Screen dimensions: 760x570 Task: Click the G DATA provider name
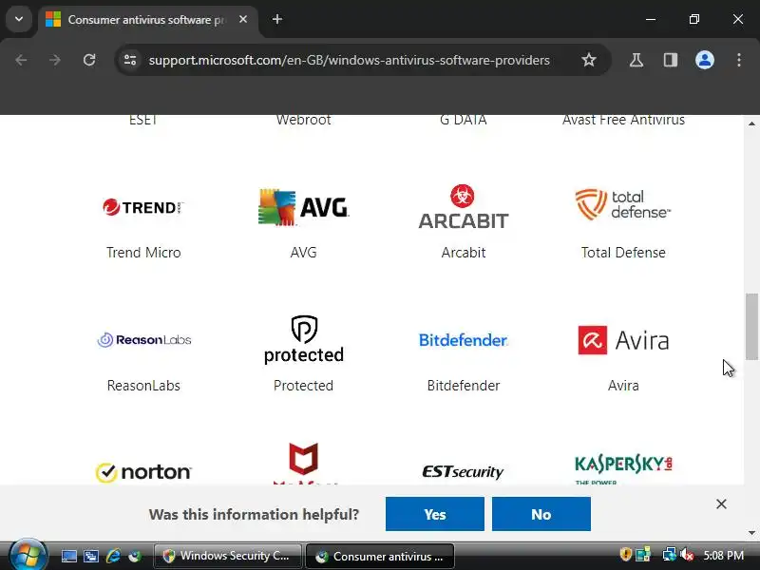(x=464, y=120)
